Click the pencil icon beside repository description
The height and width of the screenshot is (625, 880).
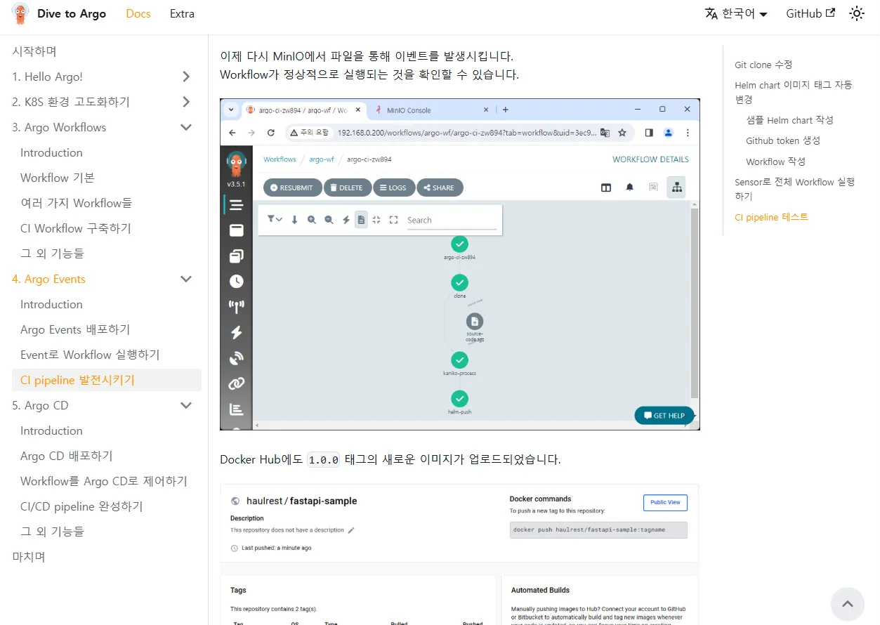(351, 530)
